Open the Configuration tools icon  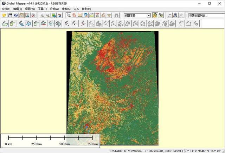[x=33, y=15]
